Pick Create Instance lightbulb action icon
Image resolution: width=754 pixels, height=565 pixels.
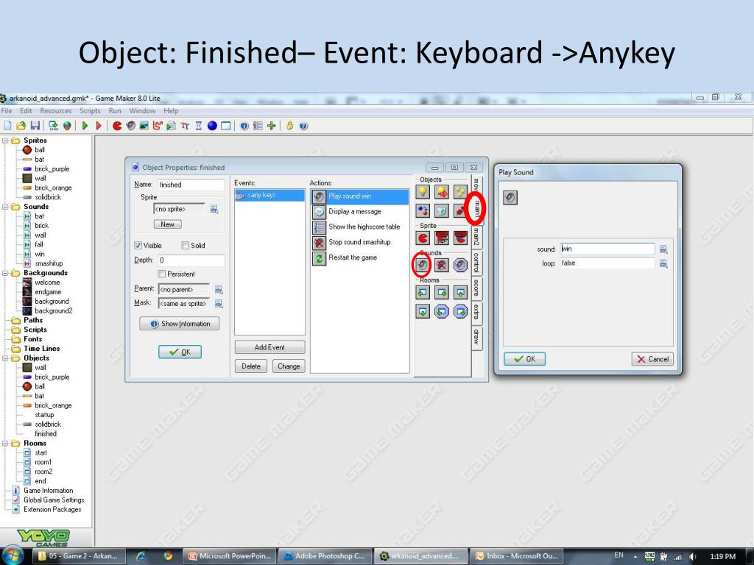[x=423, y=192]
